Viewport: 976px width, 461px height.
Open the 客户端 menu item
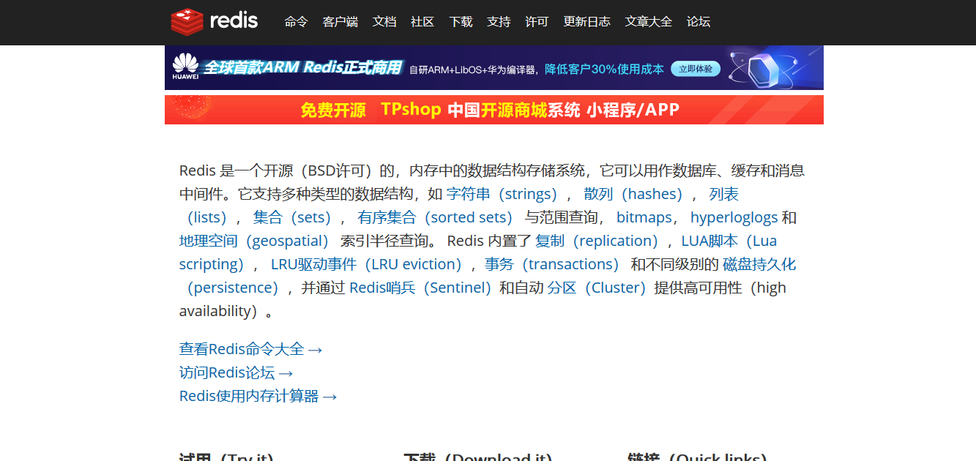pos(340,22)
